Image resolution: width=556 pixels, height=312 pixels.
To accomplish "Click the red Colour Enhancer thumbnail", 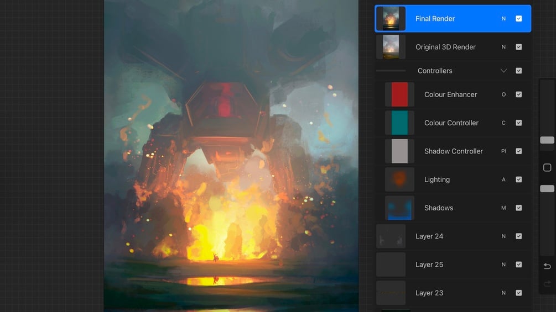I will pyautogui.click(x=399, y=94).
